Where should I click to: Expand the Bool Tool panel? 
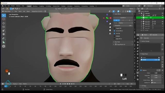click(114, 42)
